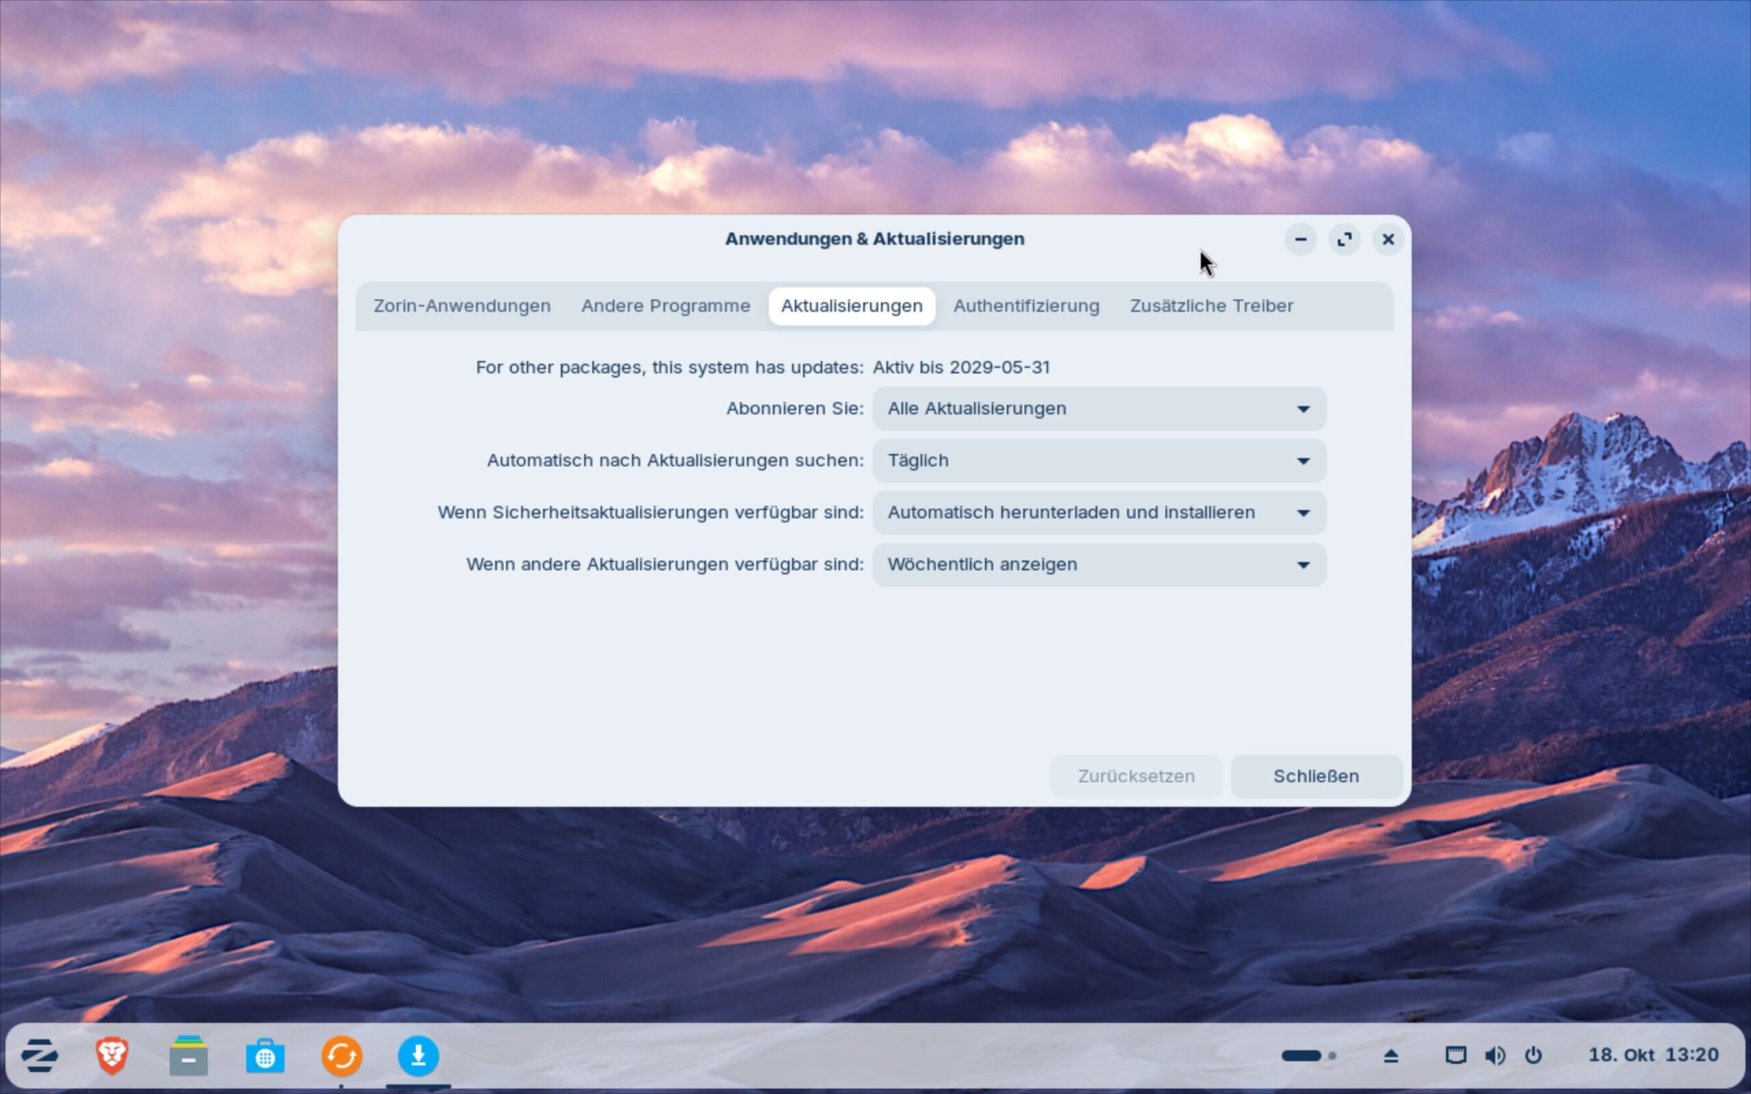Open the Zorin start menu

39,1056
